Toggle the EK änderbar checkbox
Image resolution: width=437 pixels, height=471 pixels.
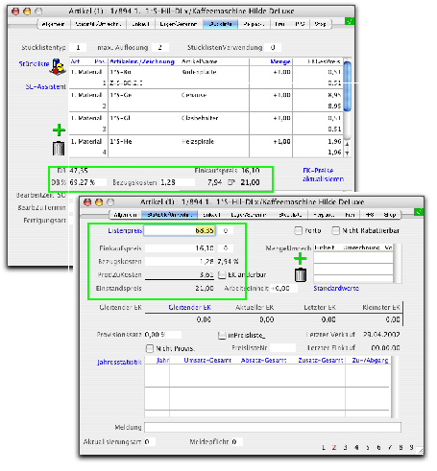[222, 275]
